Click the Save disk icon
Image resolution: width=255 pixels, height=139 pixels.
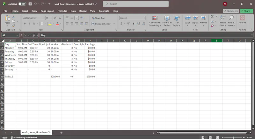point(30,4)
